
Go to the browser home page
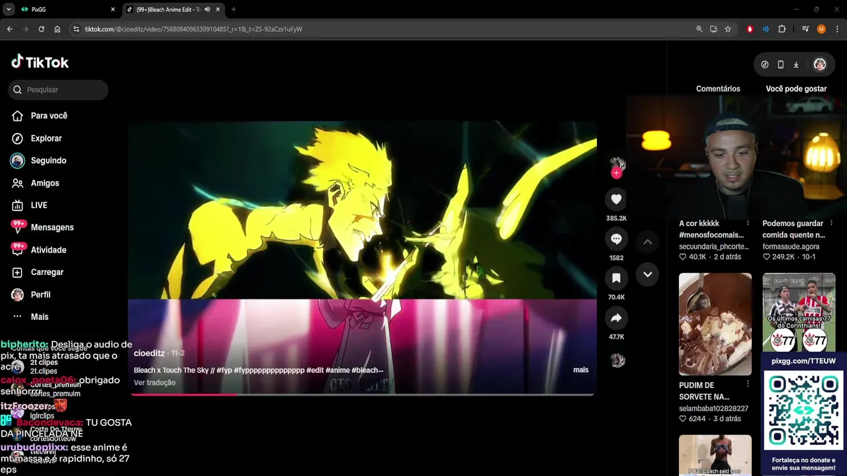(x=58, y=29)
